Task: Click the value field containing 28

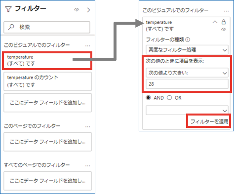Action: click(x=187, y=84)
